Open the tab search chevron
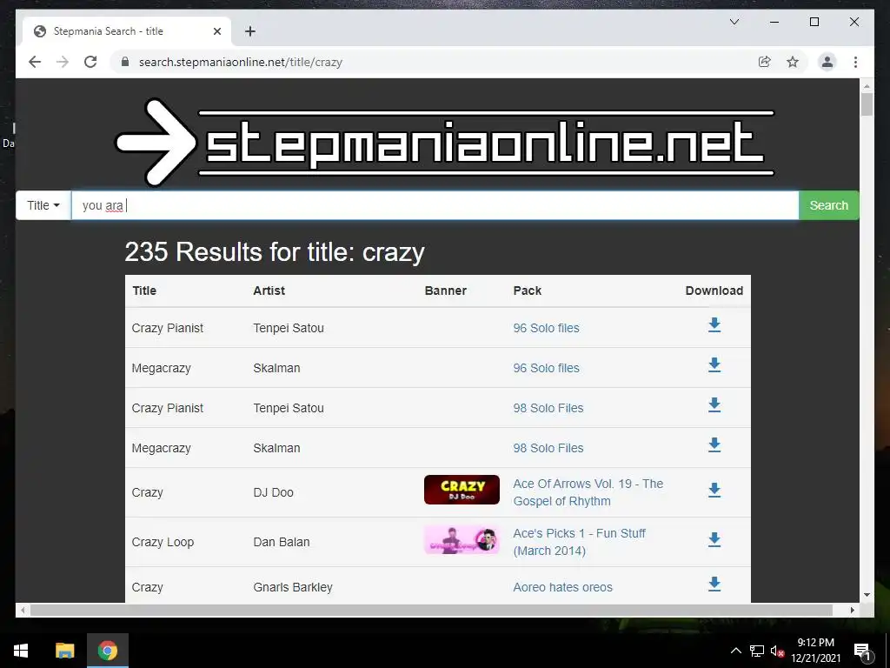Viewport: 890px width, 668px height. click(734, 22)
